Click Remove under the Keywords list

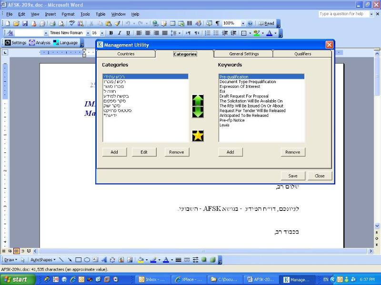tap(293, 152)
